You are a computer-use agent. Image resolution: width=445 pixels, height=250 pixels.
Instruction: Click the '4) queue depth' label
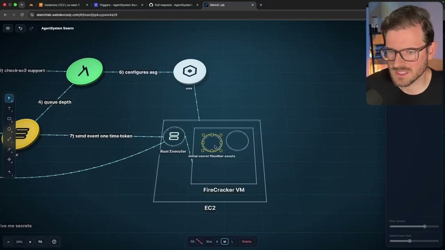coord(55,102)
